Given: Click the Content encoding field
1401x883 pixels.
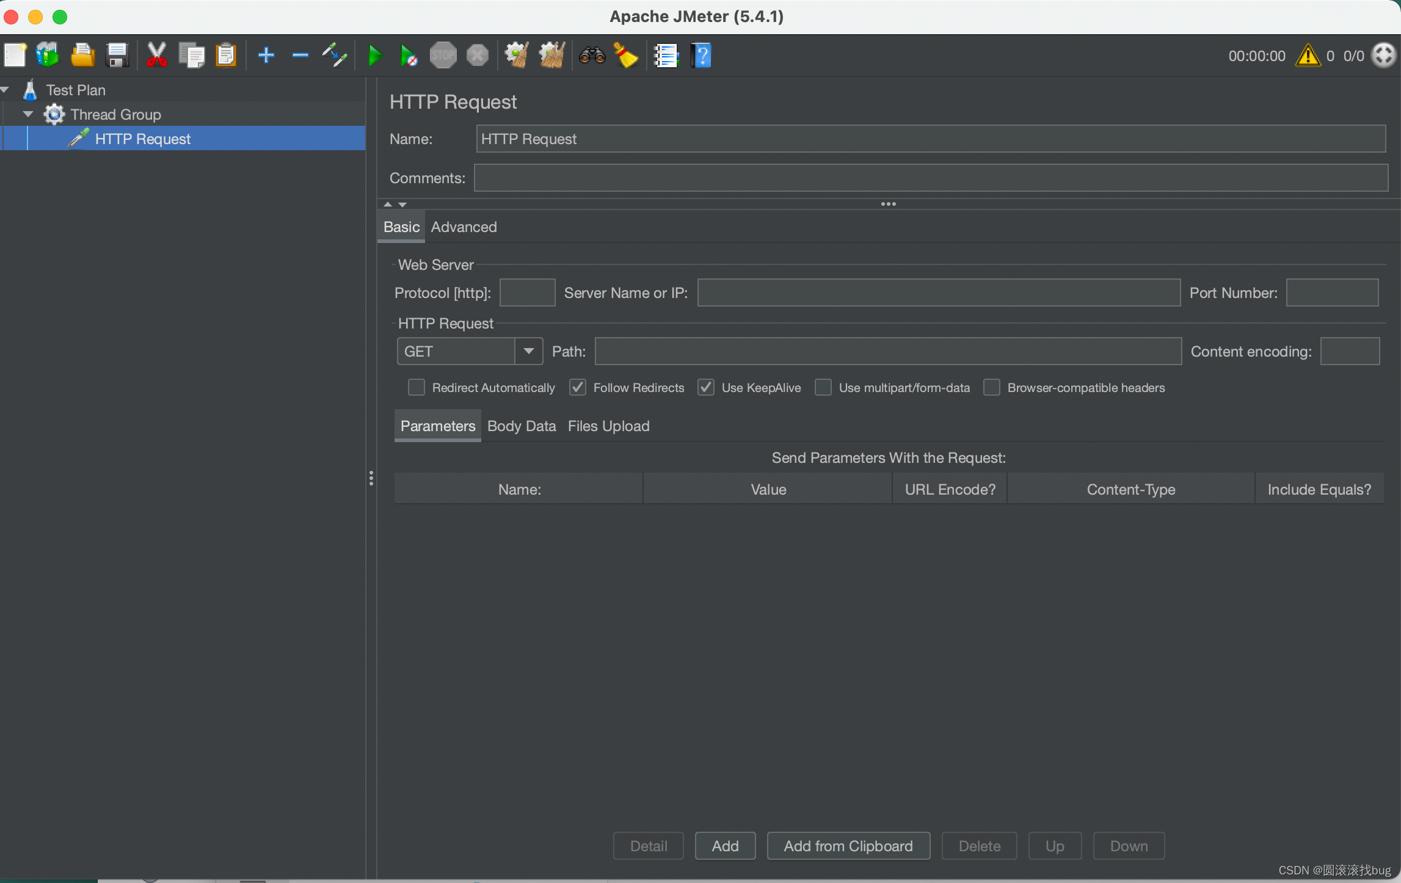Looking at the screenshot, I should 1350,351.
